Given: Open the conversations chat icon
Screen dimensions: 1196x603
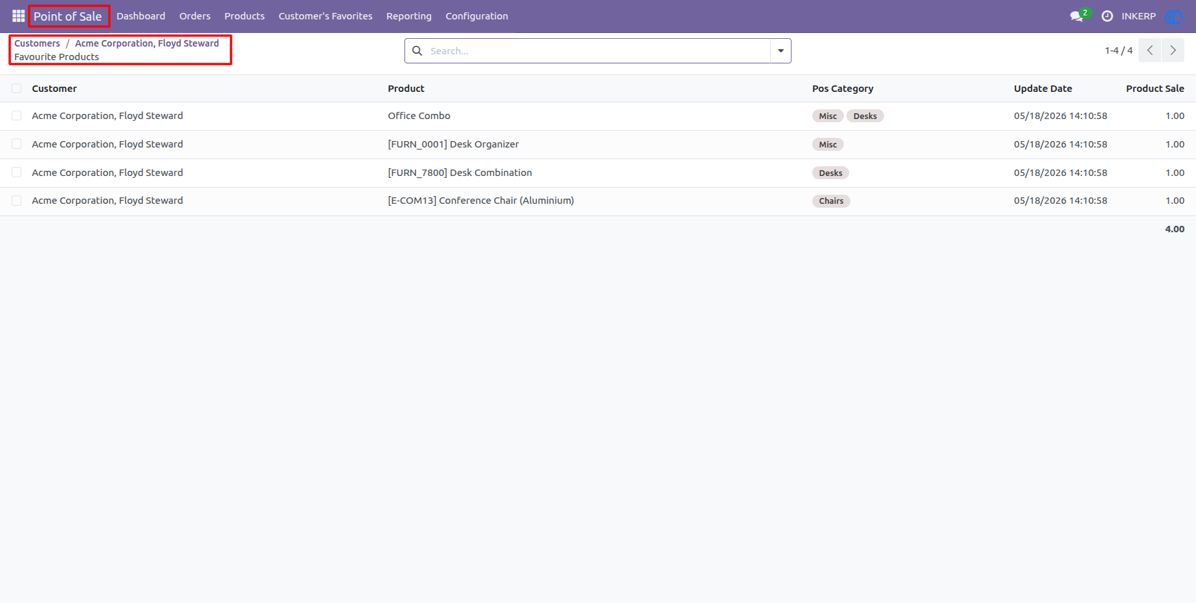Looking at the screenshot, I should [x=1077, y=16].
